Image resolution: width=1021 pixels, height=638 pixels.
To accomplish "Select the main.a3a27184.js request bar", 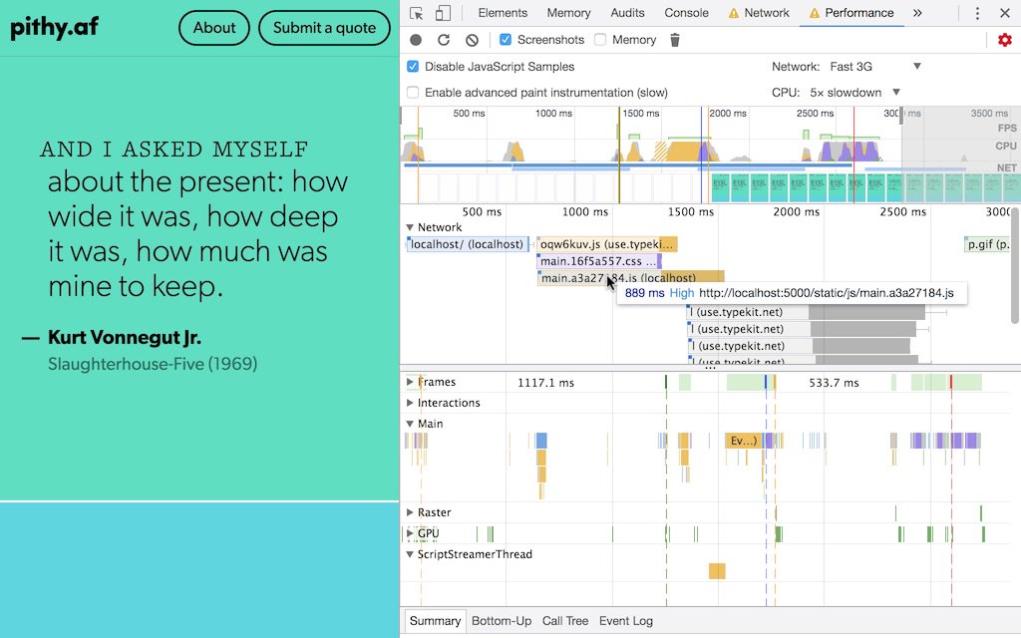I will coord(630,278).
